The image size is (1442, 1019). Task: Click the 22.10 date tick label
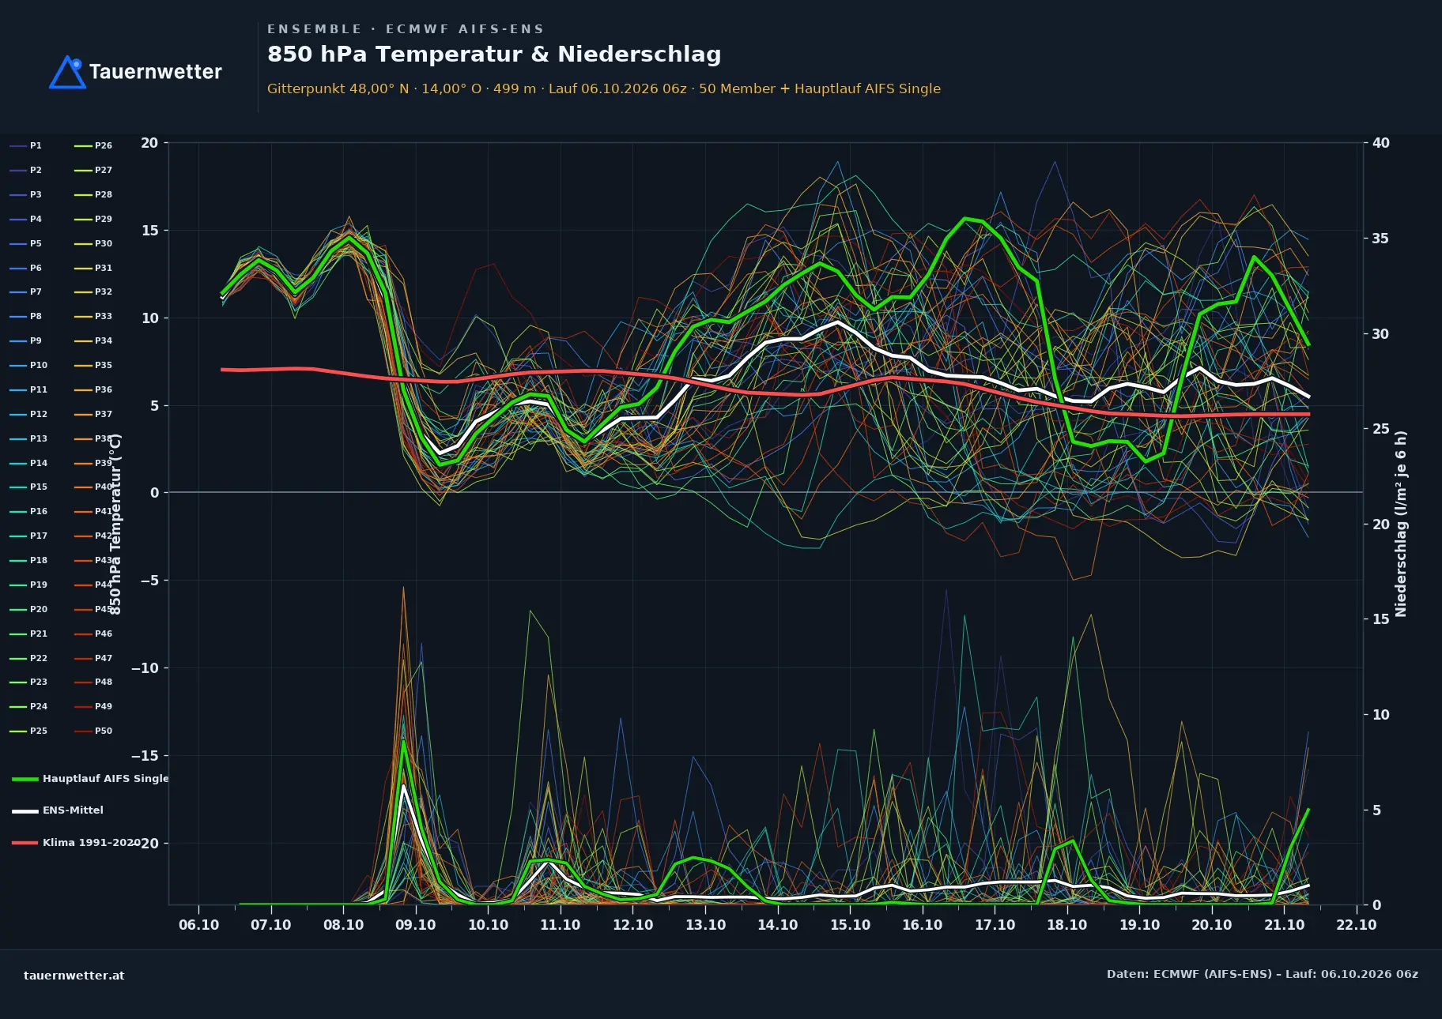coord(1357,925)
